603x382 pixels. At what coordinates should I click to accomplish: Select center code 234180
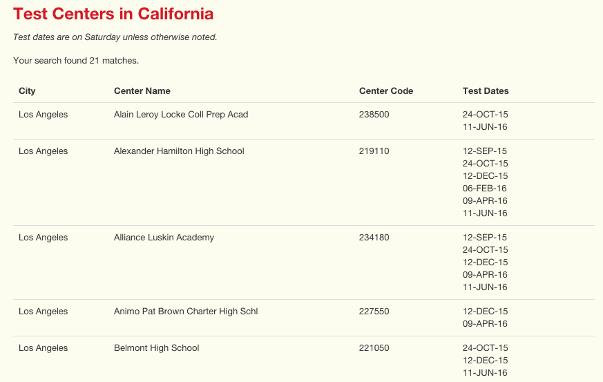374,238
